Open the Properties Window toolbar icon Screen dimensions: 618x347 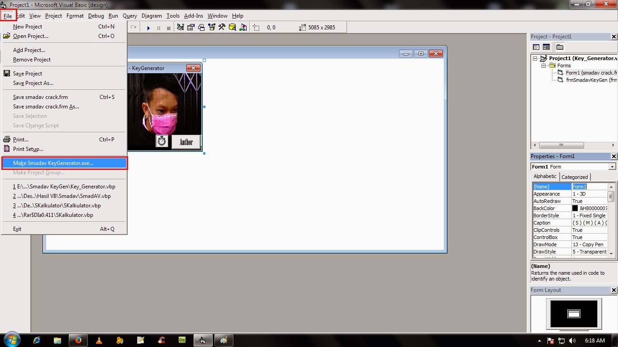pos(190,27)
